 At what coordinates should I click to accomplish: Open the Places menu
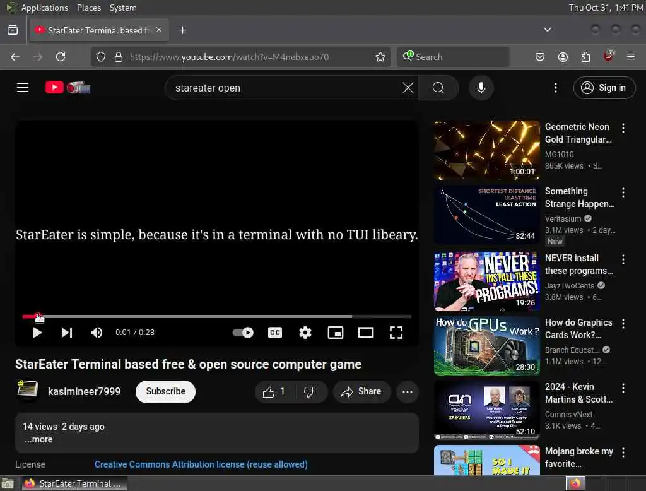click(x=89, y=8)
